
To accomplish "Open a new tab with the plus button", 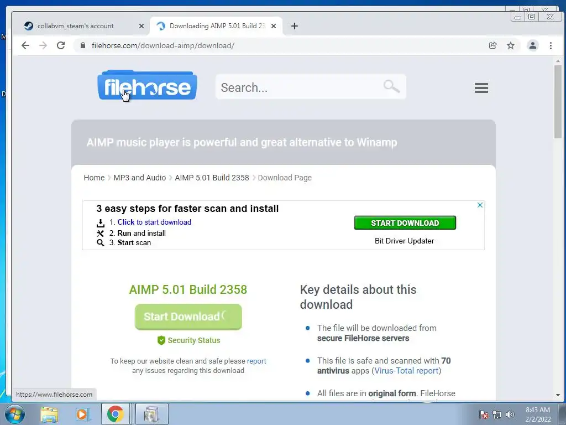I will 295,26.
